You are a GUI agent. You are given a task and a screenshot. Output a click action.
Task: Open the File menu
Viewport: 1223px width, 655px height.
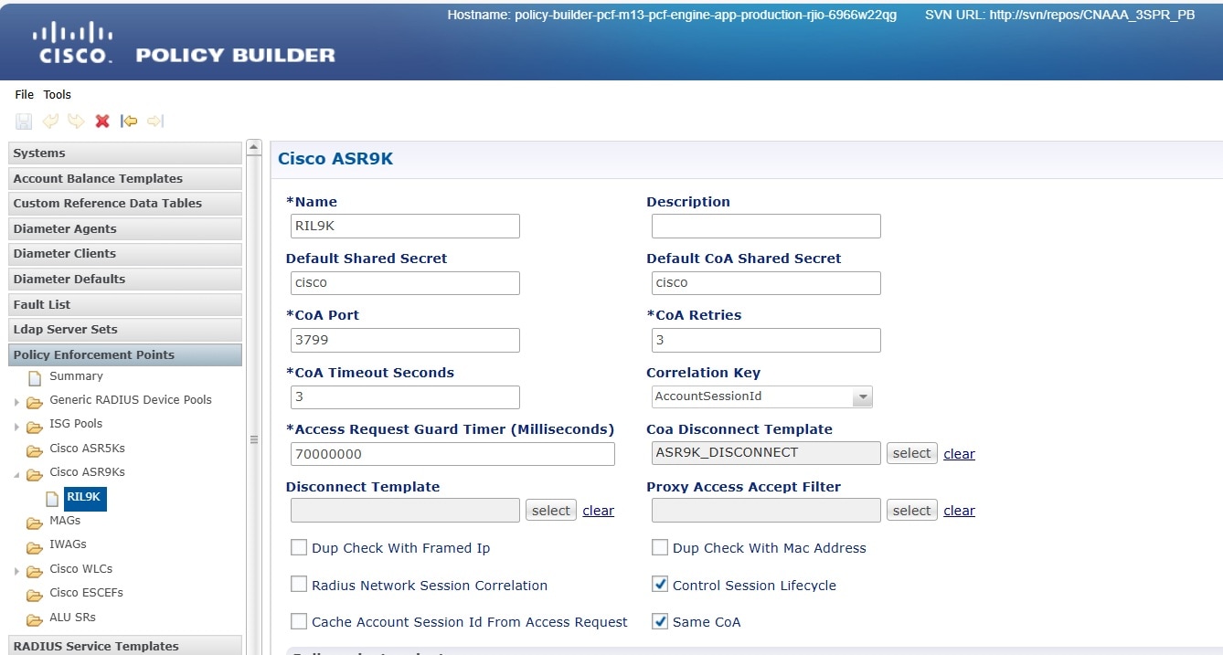[24, 94]
